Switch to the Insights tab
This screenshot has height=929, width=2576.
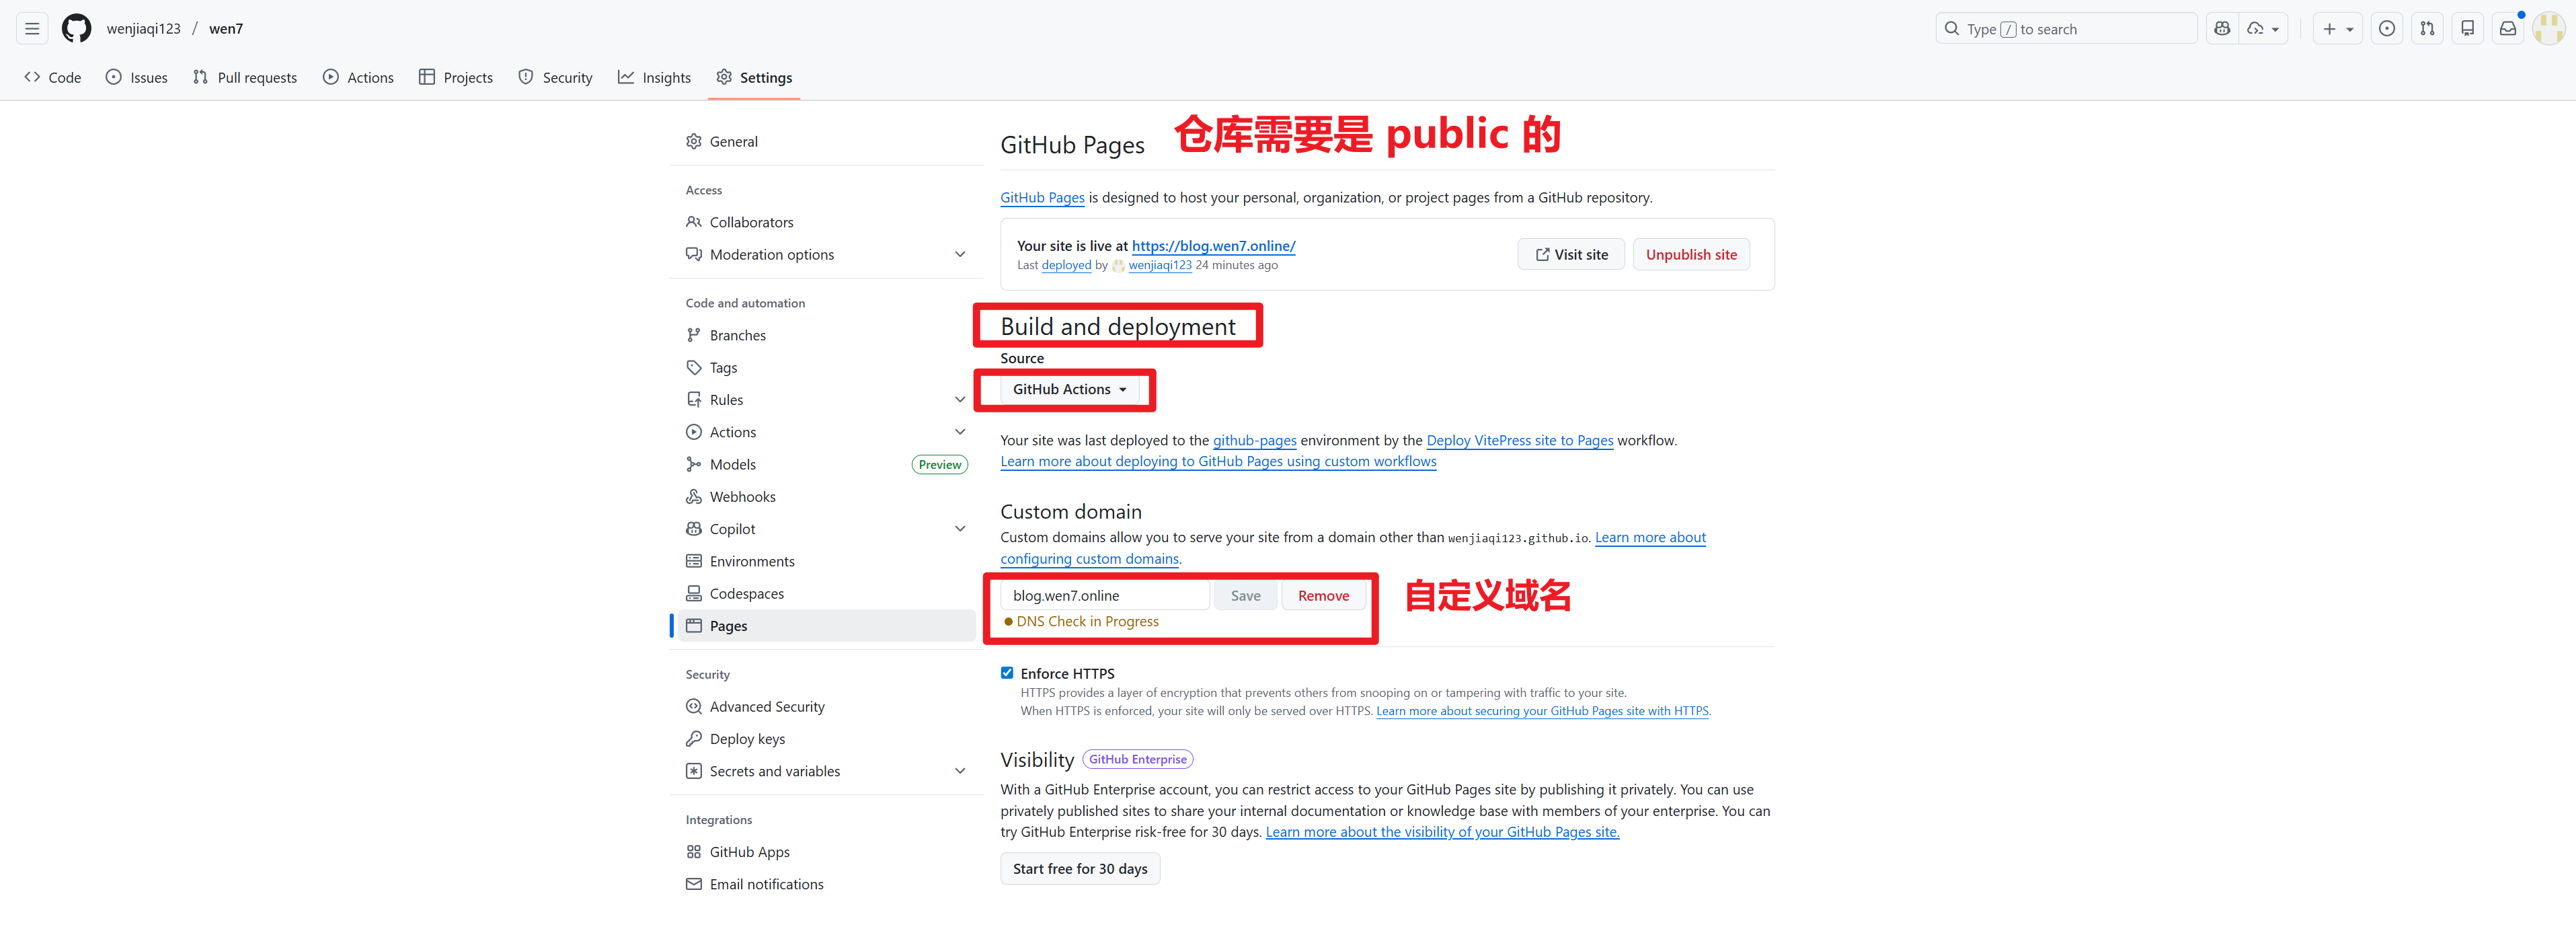click(x=654, y=77)
